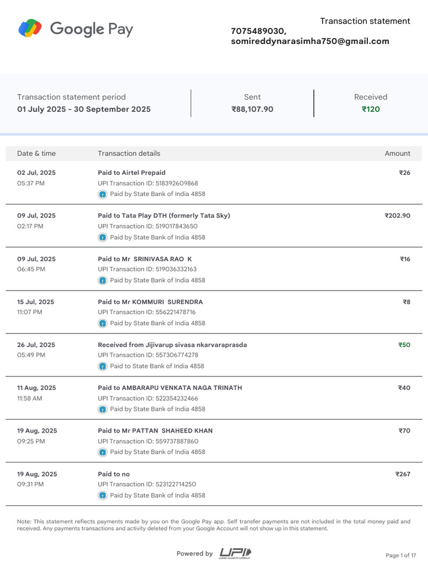Select UPI Transaction ID 557306774278
Screen dimensions: 428x570
coord(177,355)
